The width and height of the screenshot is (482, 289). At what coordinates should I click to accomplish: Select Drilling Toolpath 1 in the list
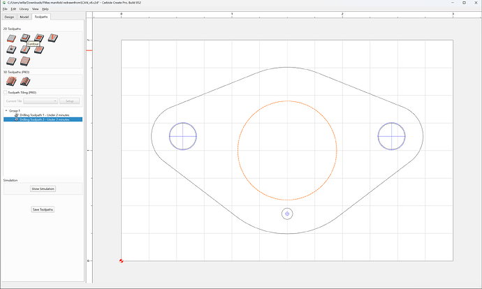click(44, 115)
